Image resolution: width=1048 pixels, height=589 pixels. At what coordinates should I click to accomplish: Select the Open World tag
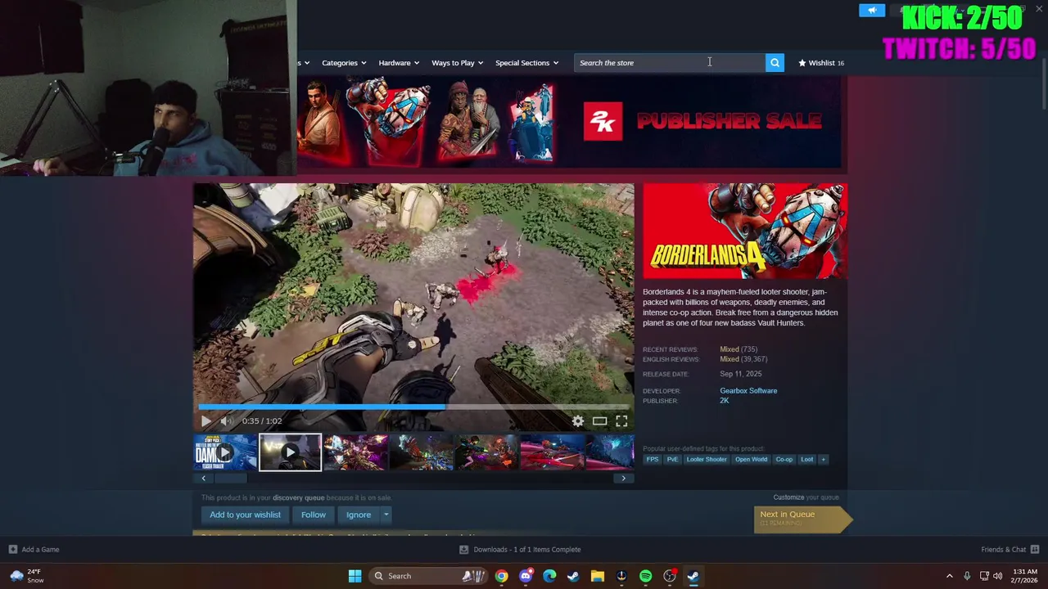(751, 460)
